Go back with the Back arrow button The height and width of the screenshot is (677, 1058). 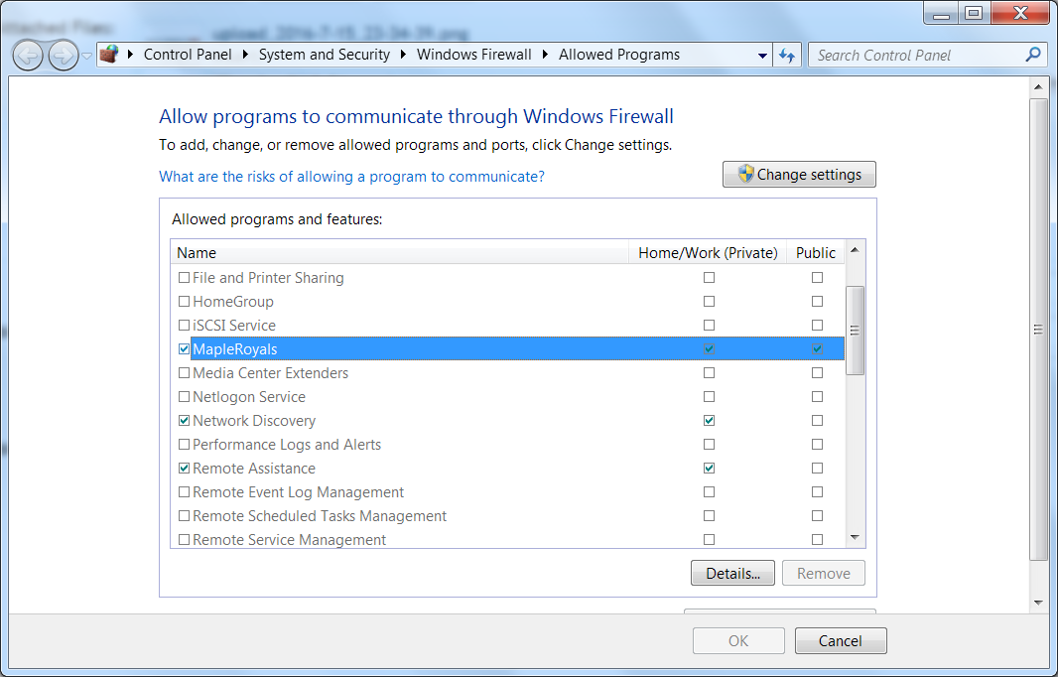click(28, 56)
